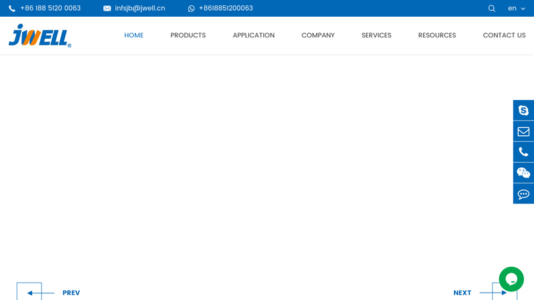Click the +8618851200063 WhatsApp link

pos(226,8)
